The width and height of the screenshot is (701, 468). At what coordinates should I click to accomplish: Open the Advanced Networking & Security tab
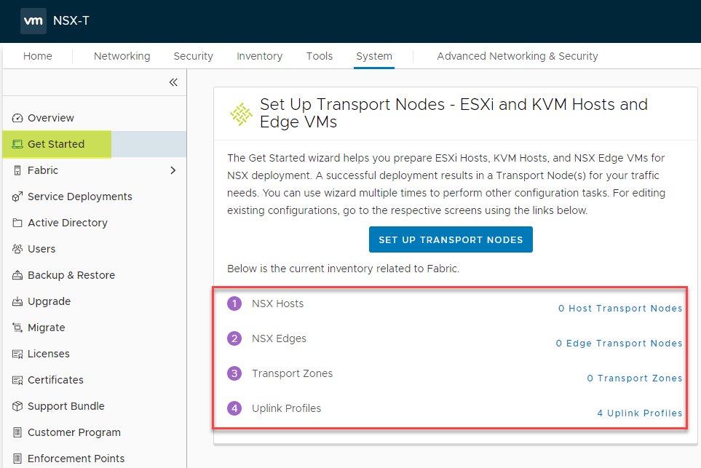[517, 55]
